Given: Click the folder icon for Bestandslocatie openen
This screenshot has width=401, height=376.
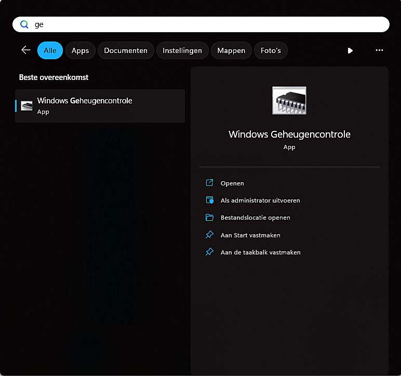Looking at the screenshot, I should pyautogui.click(x=210, y=218).
